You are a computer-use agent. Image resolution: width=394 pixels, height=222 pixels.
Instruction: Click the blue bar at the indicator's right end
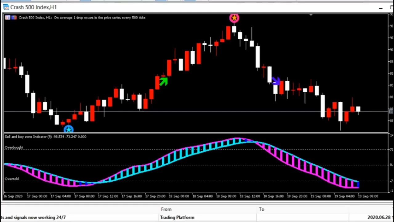tap(358, 184)
